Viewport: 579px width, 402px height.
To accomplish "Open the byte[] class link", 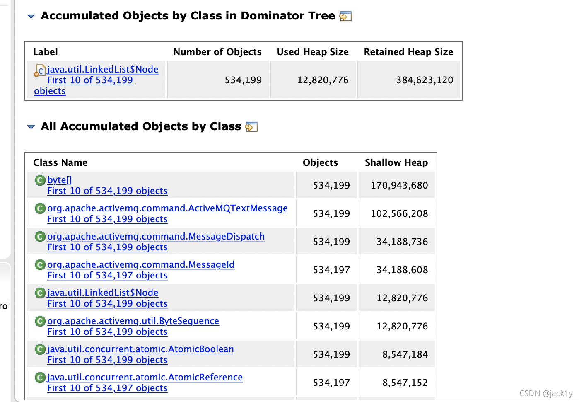I will (60, 180).
